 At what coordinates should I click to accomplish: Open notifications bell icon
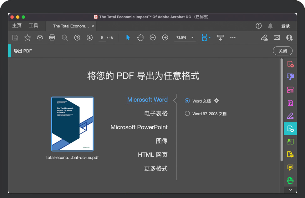[270, 26]
